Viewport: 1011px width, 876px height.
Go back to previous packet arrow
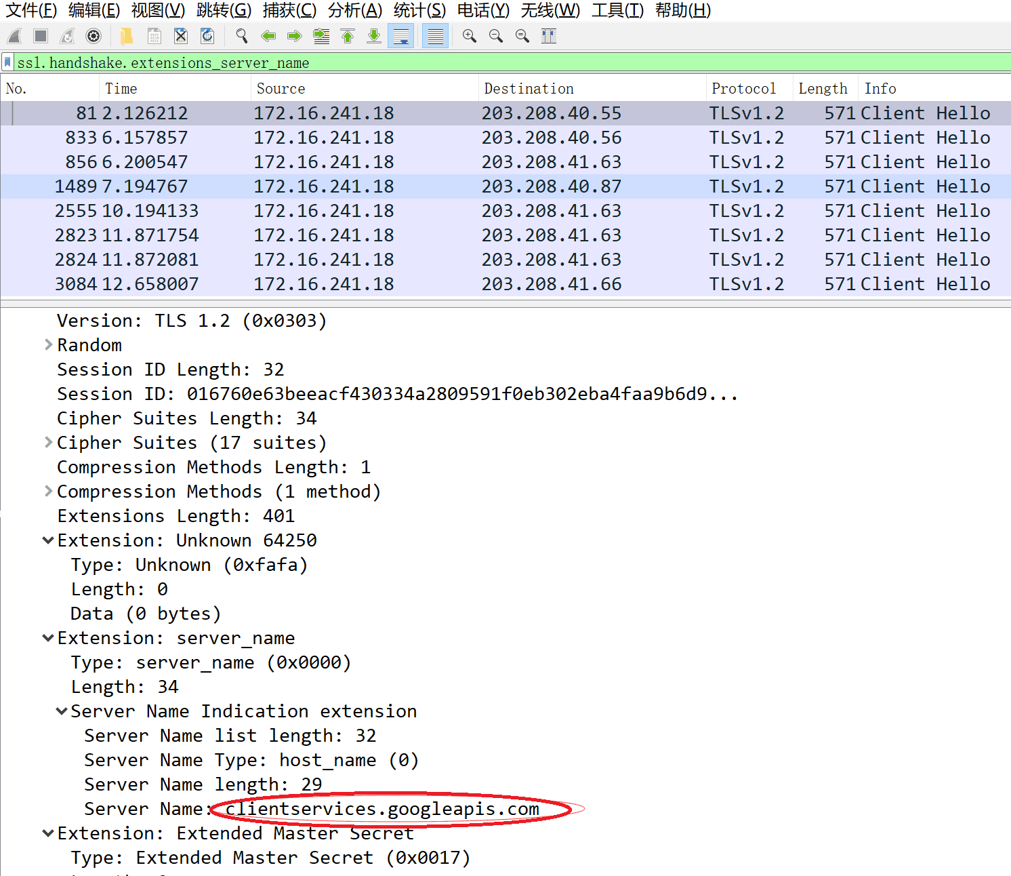pyautogui.click(x=268, y=36)
